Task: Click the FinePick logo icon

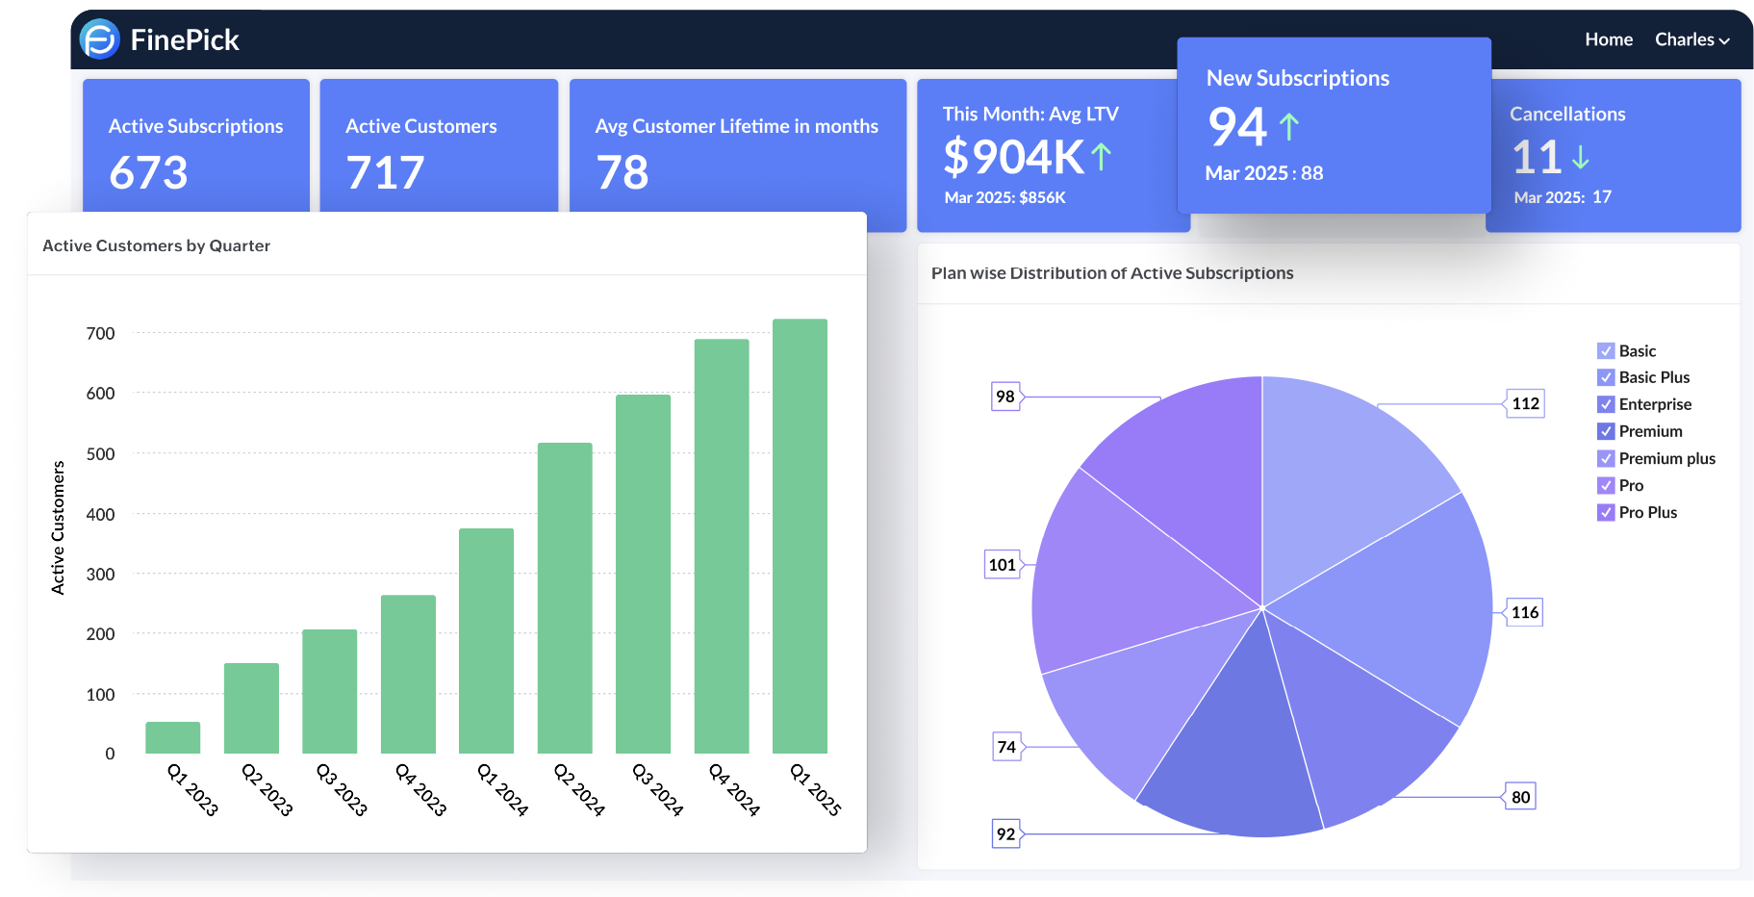Action: tap(100, 39)
